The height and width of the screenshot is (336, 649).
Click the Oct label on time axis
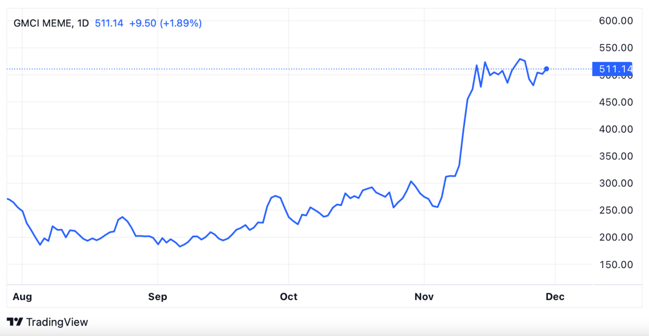pos(289,297)
